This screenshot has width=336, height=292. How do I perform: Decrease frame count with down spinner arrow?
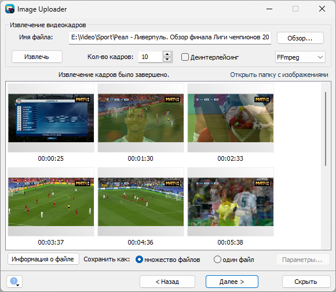(167, 60)
